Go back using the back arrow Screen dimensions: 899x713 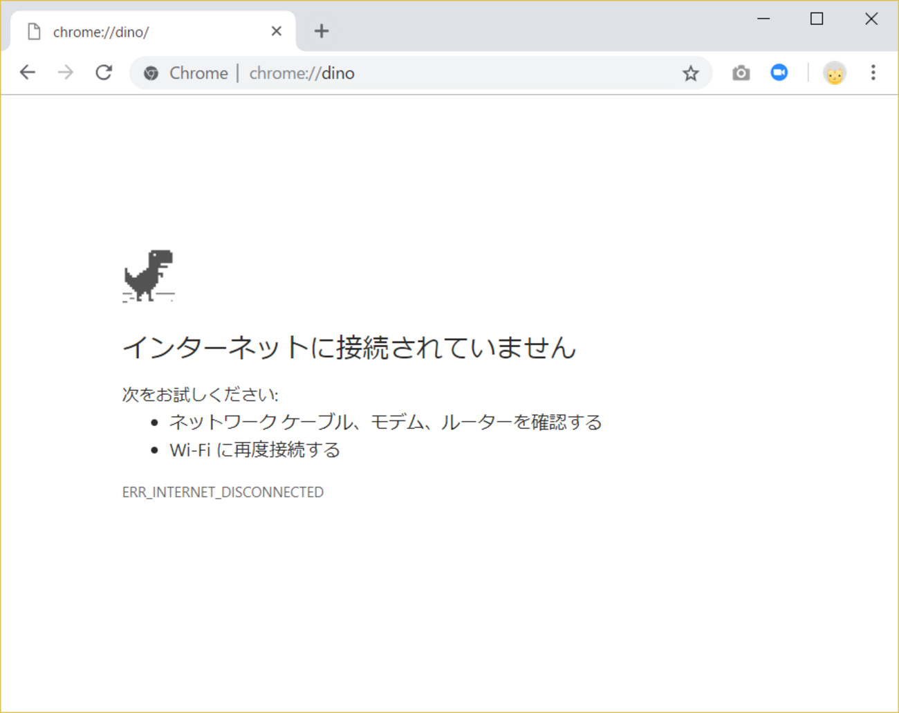point(28,73)
